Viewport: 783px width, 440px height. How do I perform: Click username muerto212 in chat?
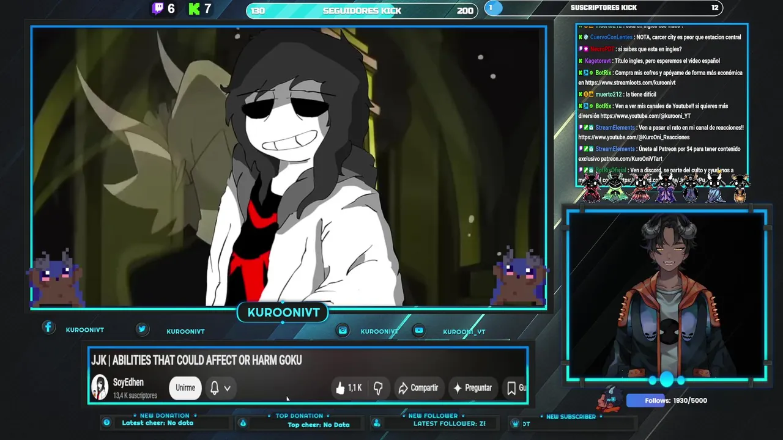tap(609, 94)
